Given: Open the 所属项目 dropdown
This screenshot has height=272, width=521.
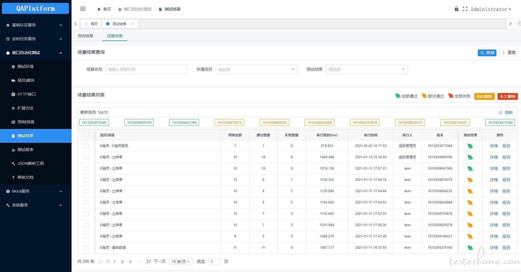Looking at the screenshot, I should click(x=257, y=69).
